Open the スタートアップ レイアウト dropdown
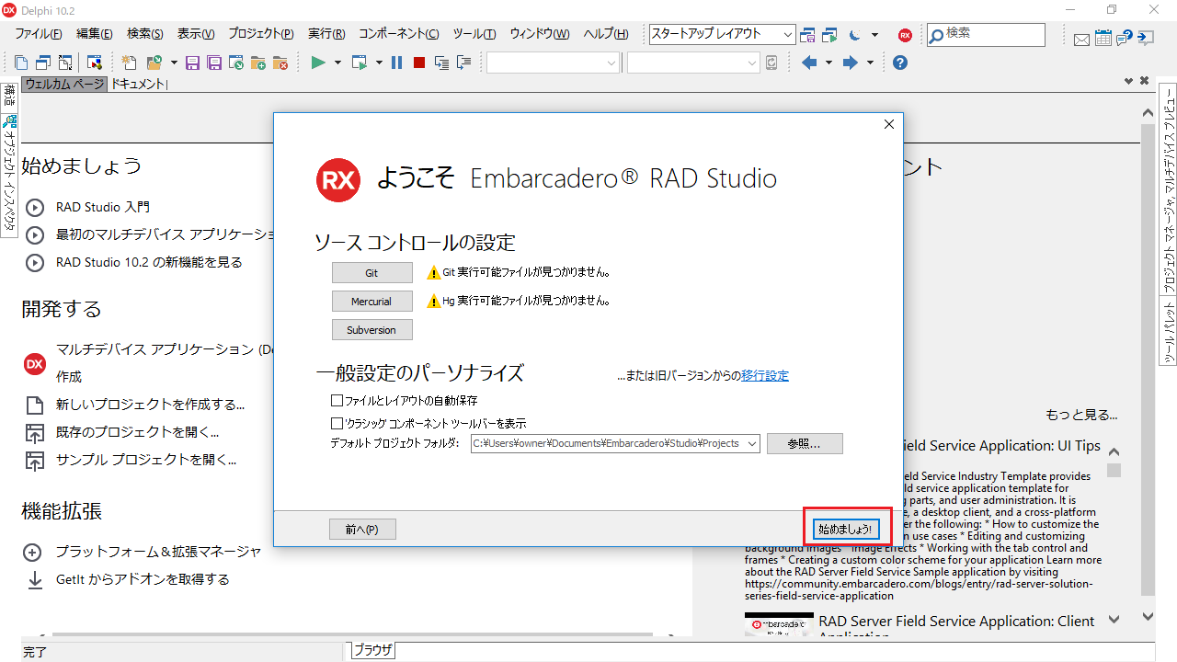This screenshot has height=662, width=1177. point(786,34)
